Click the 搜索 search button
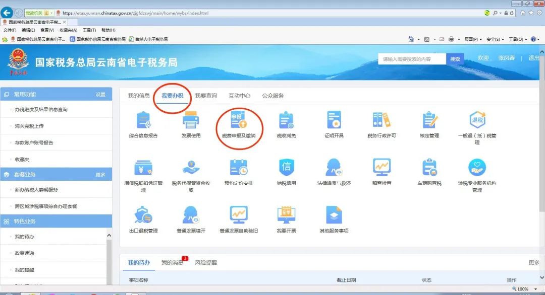545x295 pixels. click(x=455, y=59)
